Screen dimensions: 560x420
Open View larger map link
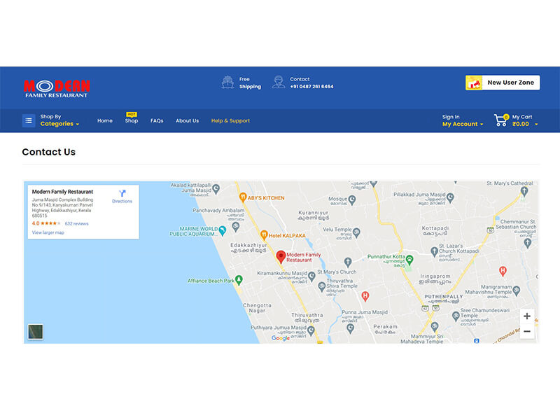coord(48,232)
